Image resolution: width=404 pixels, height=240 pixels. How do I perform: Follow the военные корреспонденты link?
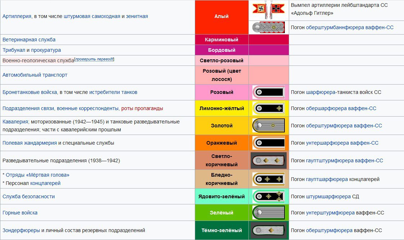coord(88,108)
